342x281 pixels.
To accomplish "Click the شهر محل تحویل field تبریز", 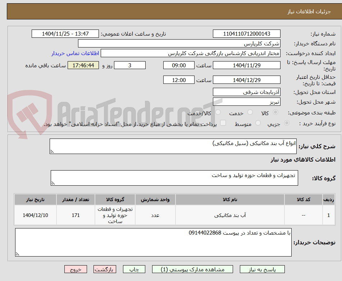I will click(x=246, y=102).
